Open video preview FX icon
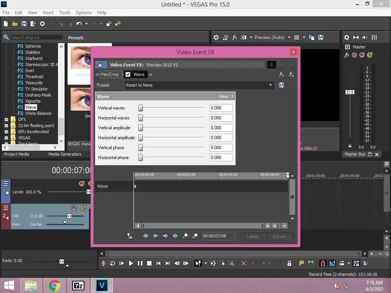 pyautogui.click(x=234, y=37)
